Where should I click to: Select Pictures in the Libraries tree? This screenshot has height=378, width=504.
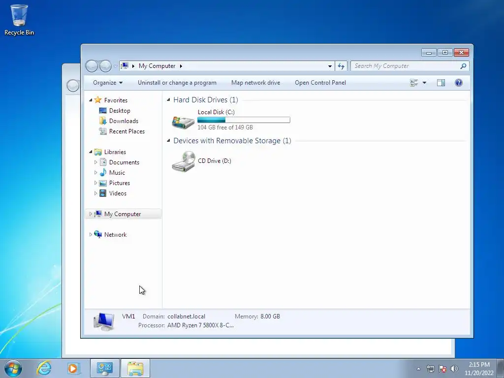[x=120, y=183]
